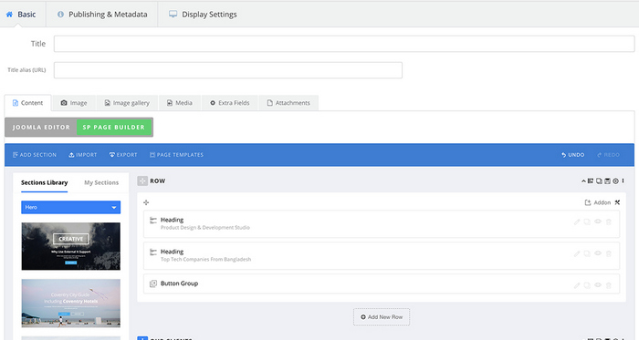639x340 pixels.
Task: Click the Redo button
Action: coord(609,155)
